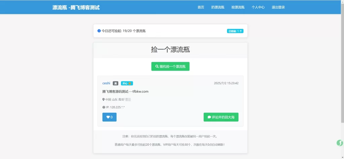Go to 扔漂流瓶 page
344x159 pixels.
(x=218, y=7)
